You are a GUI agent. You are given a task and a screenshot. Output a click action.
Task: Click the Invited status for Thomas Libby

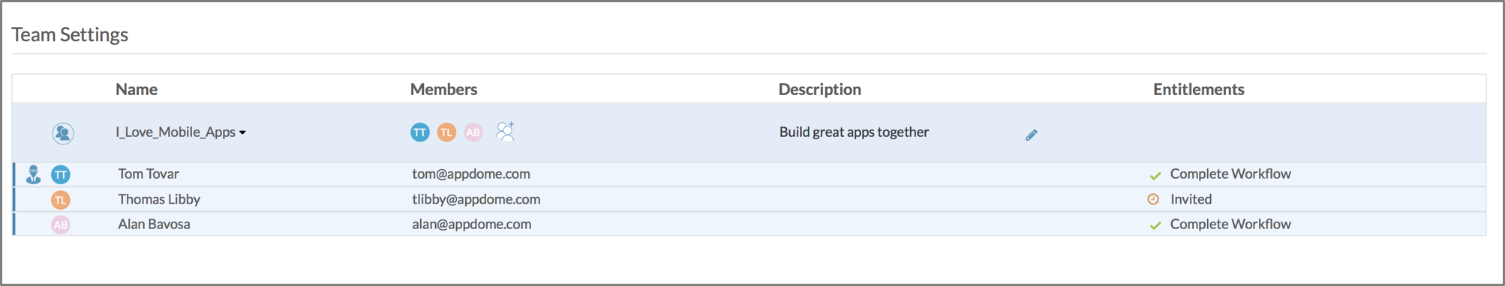(x=1191, y=199)
